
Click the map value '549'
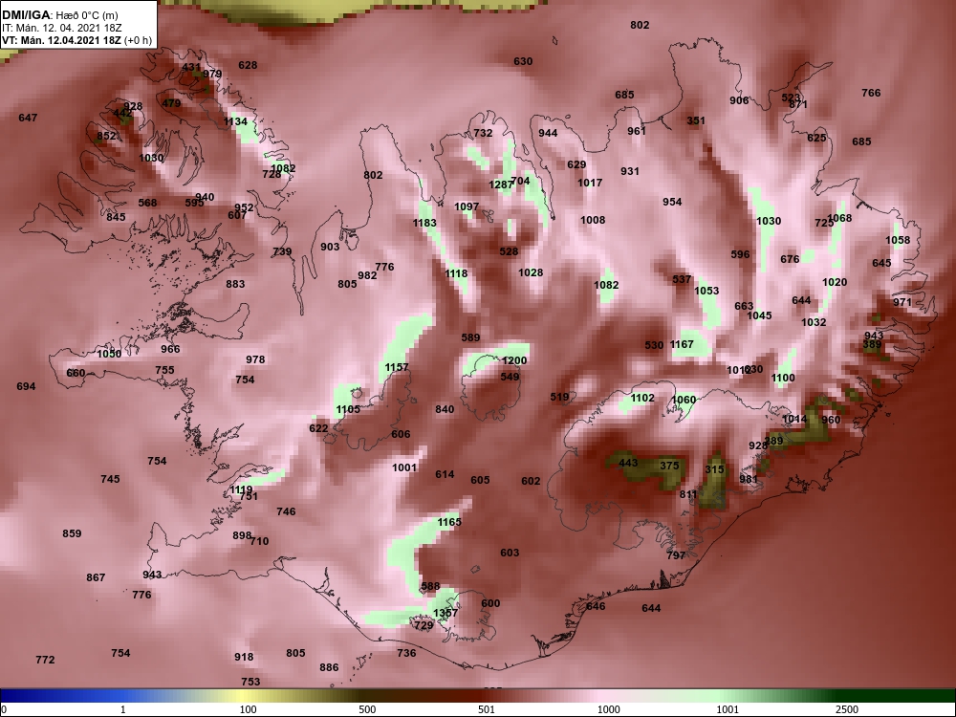510,377
